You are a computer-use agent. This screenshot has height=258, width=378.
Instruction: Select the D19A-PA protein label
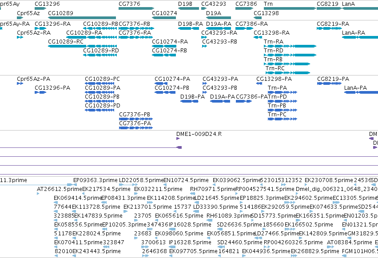tap(222, 97)
